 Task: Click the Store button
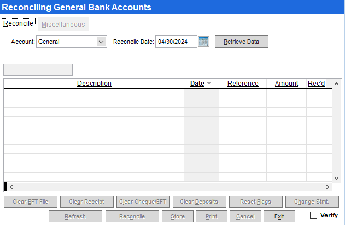tap(178, 216)
